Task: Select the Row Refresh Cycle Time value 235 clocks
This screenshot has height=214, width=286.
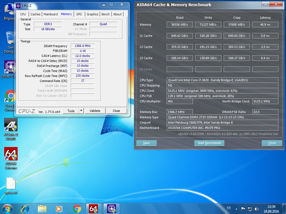Action: click(x=83, y=76)
